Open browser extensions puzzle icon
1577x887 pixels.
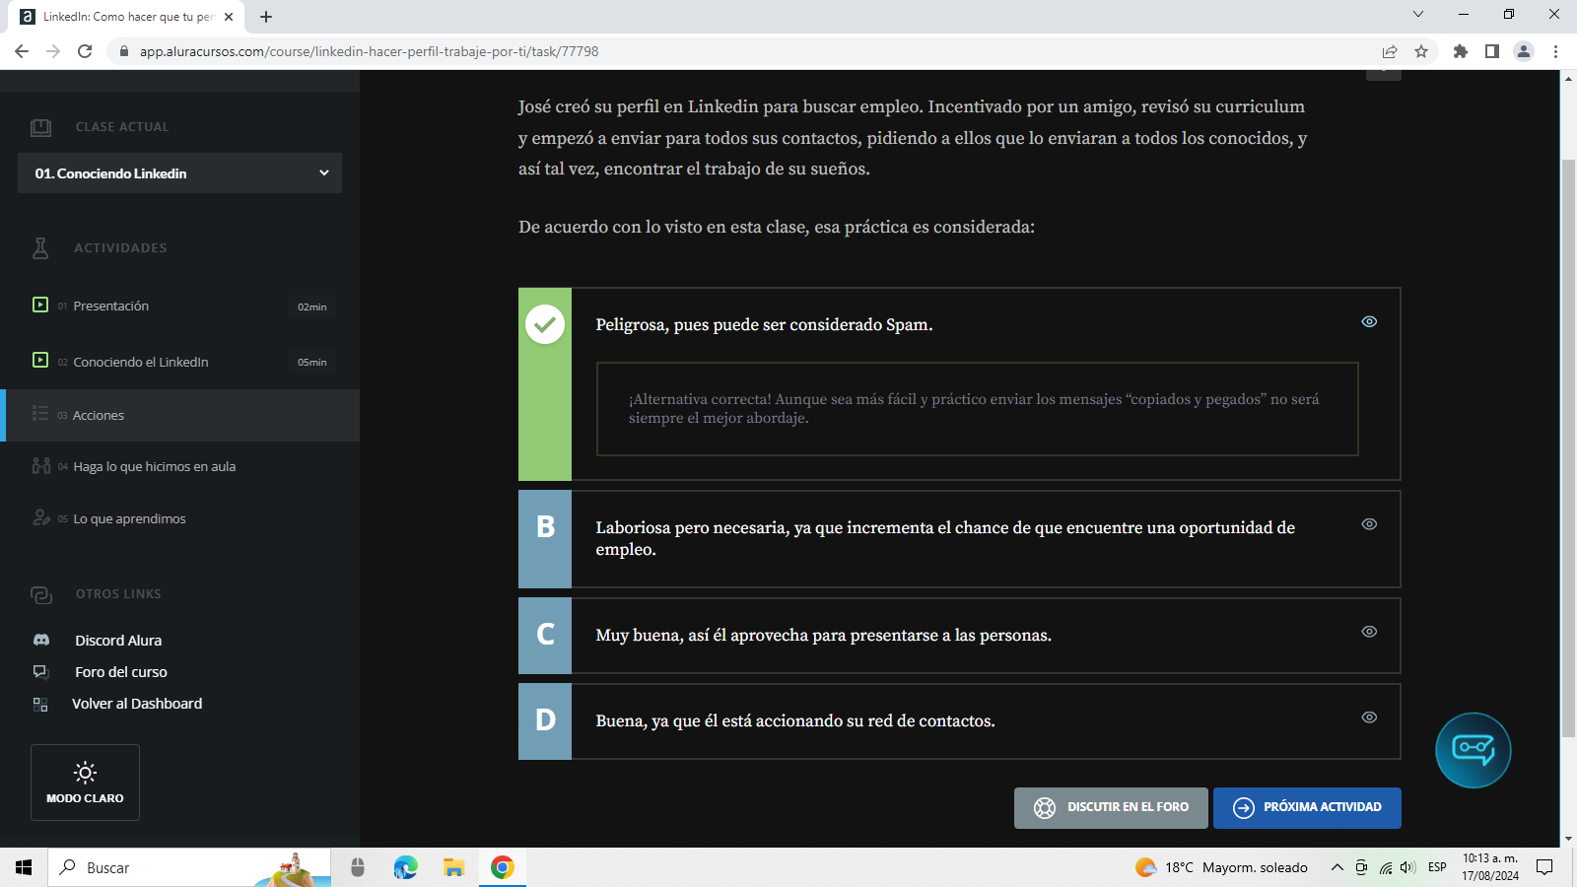point(1461,51)
